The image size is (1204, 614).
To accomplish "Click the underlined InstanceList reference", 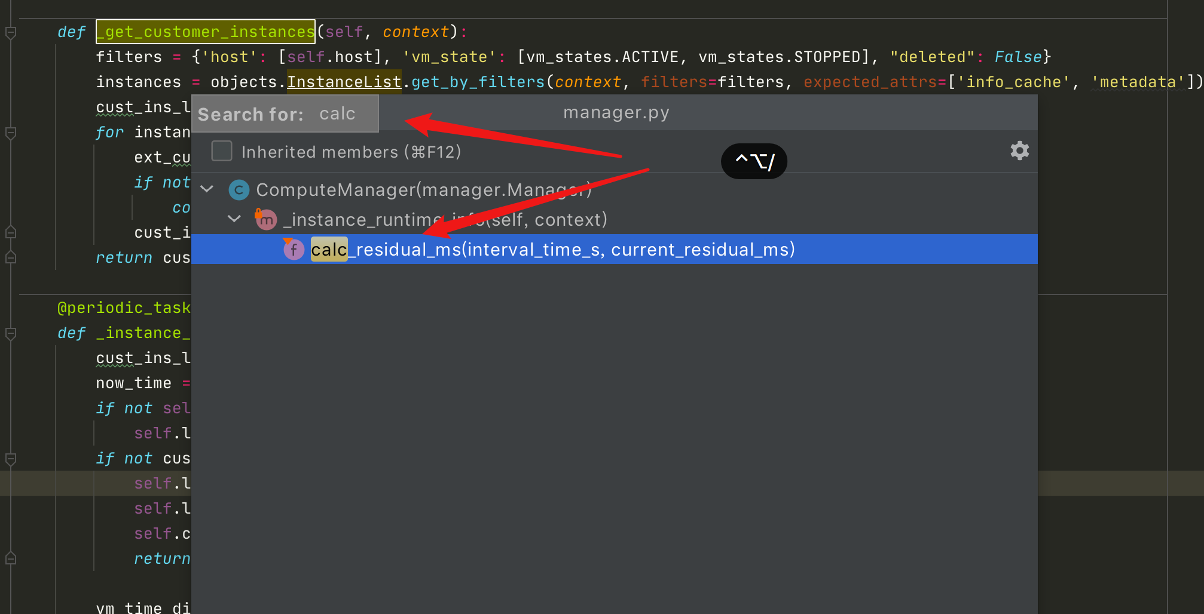I will pos(344,82).
